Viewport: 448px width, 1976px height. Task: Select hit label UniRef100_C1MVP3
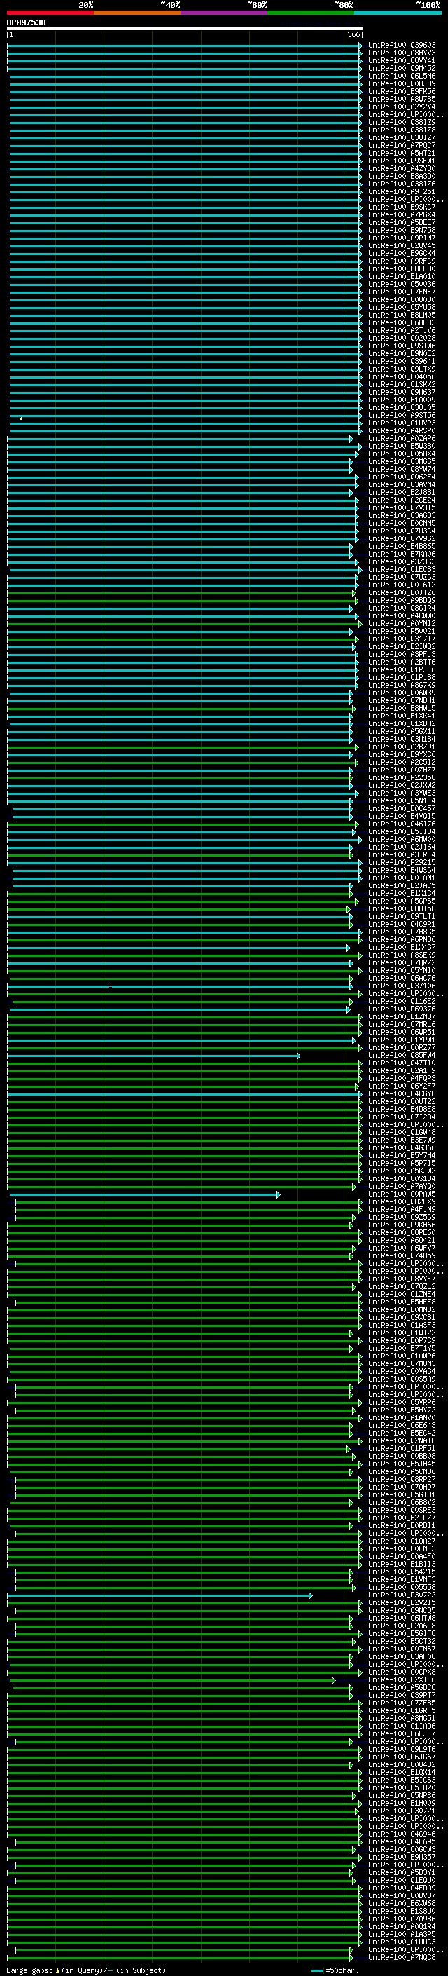[x=402, y=423]
